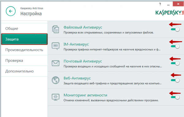This screenshot has width=184, height=117.
Task: Click the Kaspersky Anti-Virus product name text
Action: (x=32, y=8)
